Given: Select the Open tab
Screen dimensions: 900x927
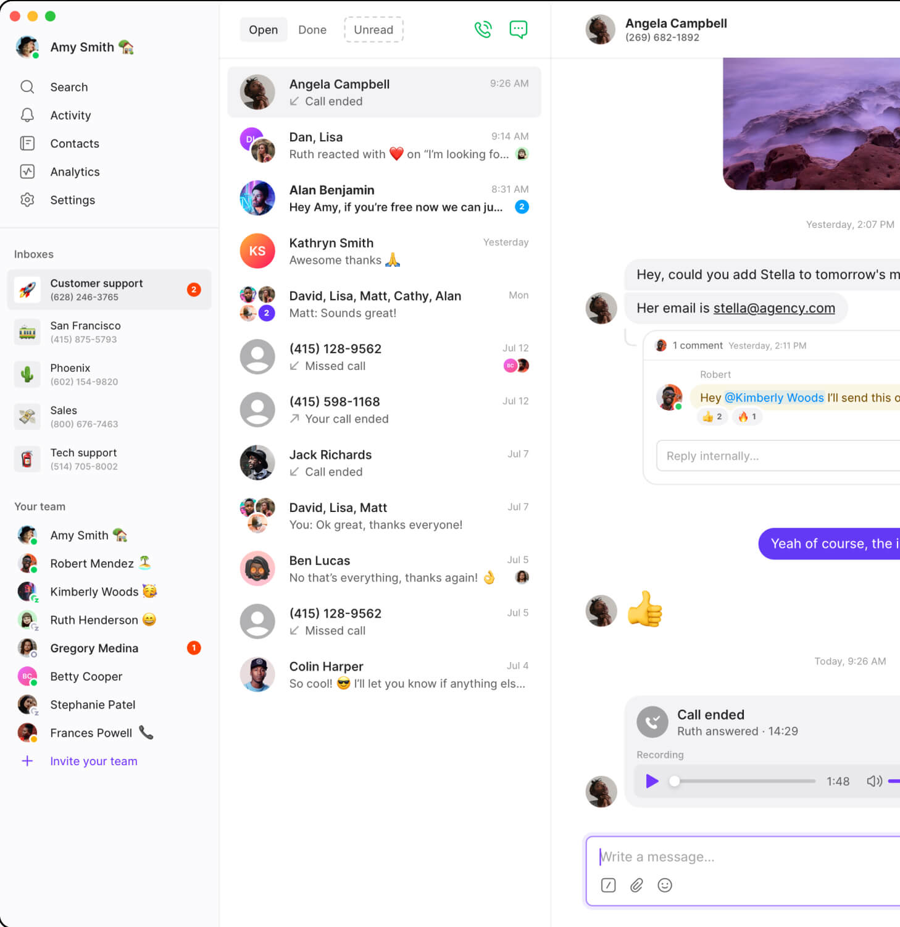Looking at the screenshot, I should tap(263, 30).
